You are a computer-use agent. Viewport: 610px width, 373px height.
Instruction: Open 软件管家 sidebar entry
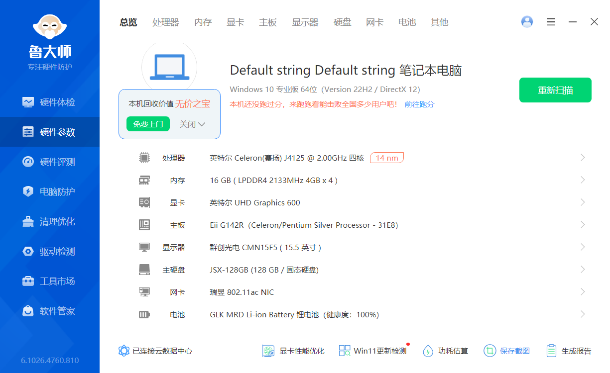coord(50,311)
